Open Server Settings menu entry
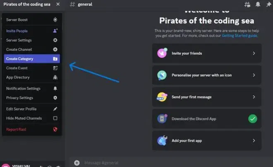This screenshot has height=167, width=273. [x=32, y=40]
